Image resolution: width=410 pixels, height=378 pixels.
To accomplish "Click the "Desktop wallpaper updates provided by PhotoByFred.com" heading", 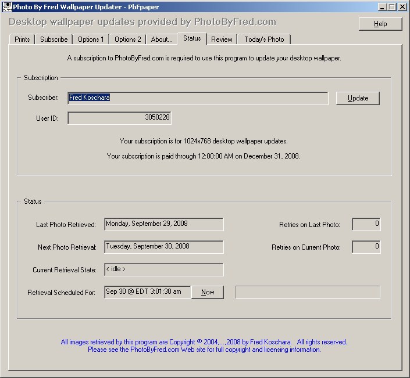I will (x=142, y=22).
